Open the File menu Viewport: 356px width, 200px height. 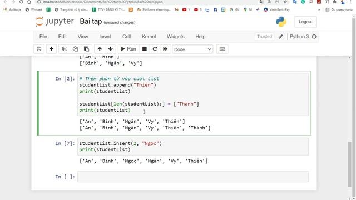tap(43, 37)
